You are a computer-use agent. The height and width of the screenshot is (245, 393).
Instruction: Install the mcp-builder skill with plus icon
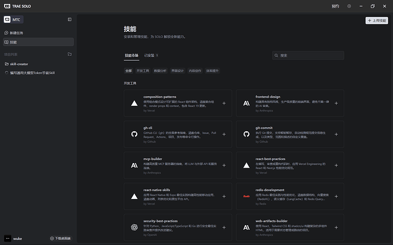(x=224, y=165)
